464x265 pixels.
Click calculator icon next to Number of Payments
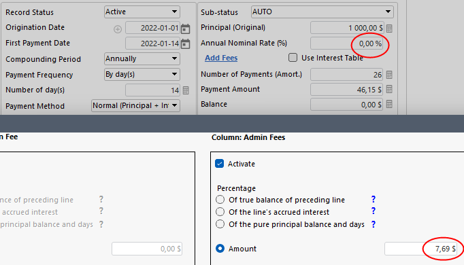pos(389,75)
